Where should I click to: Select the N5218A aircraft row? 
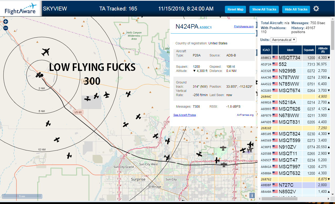295,102
